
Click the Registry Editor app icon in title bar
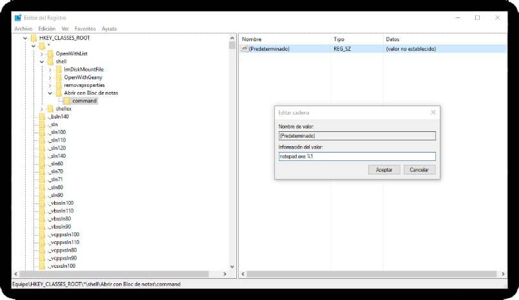point(18,17)
